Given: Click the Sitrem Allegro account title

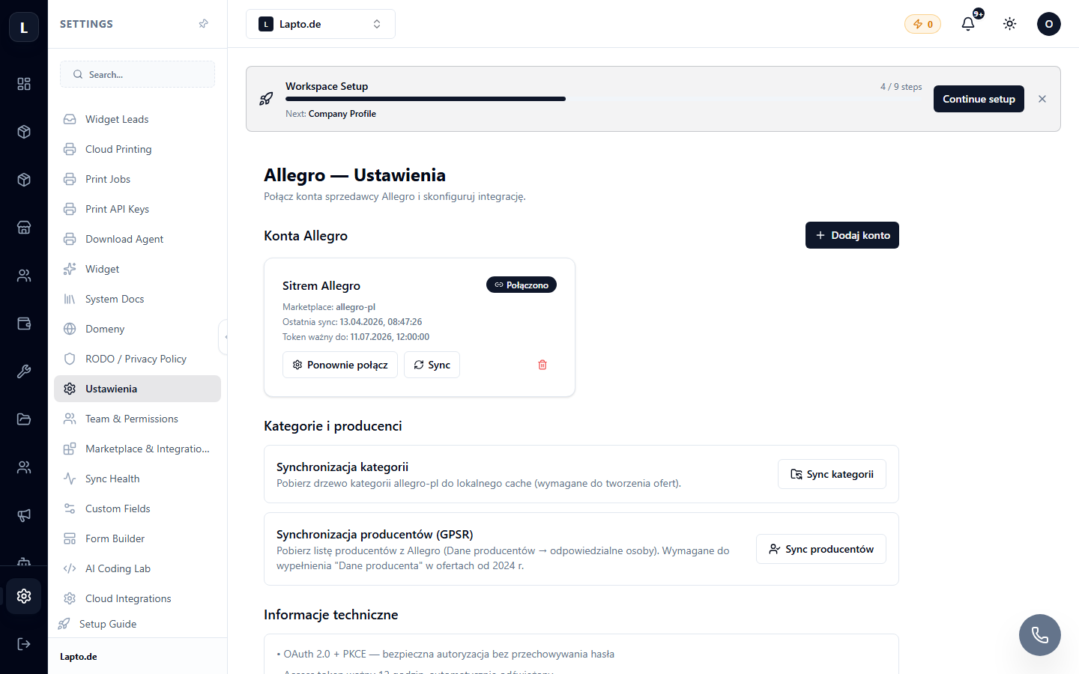Looking at the screenshot, I should point(321,285).
